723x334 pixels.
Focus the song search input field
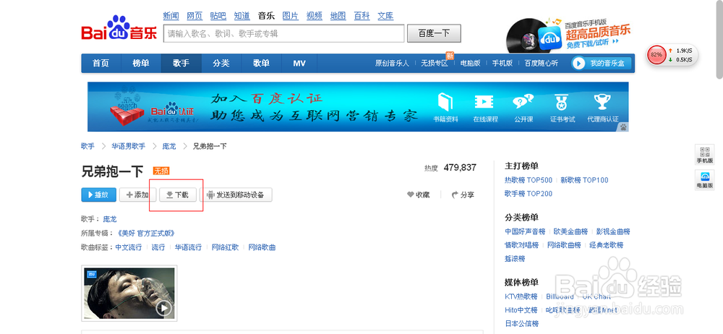coord(284,34)
